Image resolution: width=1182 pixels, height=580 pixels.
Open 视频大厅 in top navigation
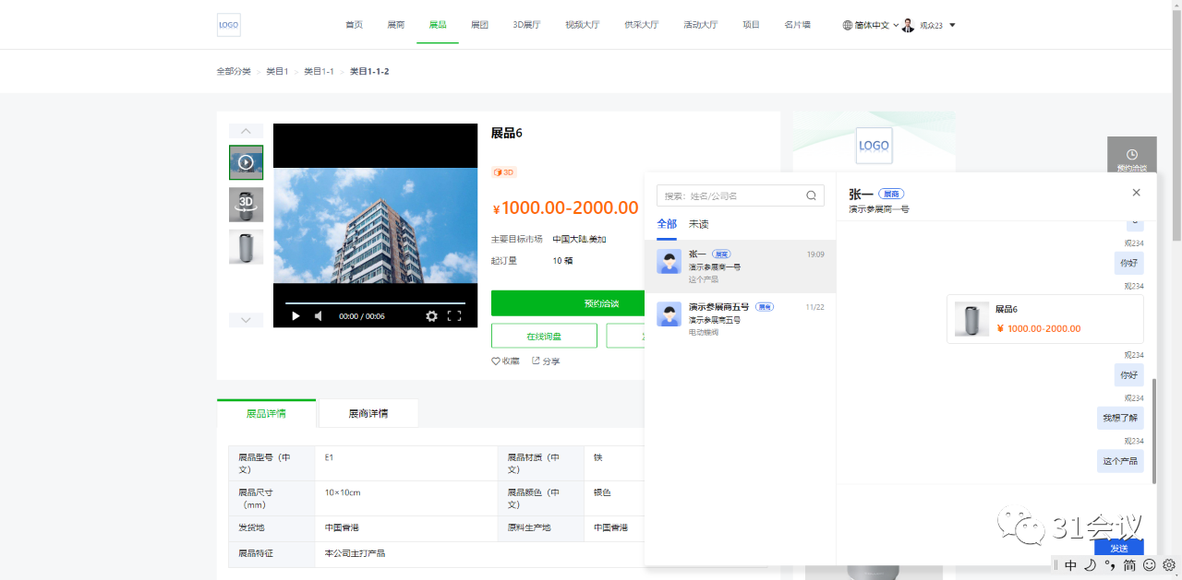click(582, 25)
